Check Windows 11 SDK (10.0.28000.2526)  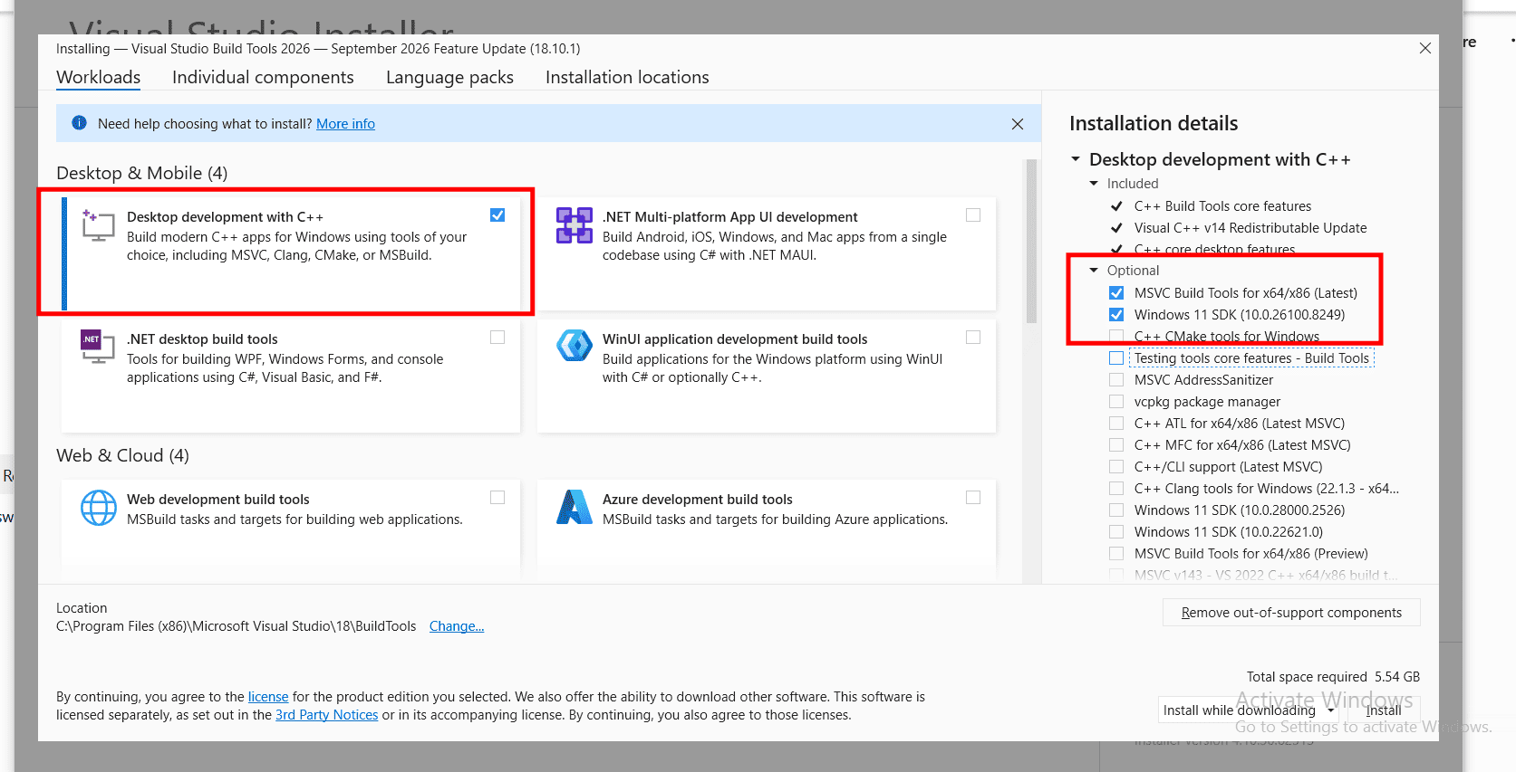(x=1116, y=510)
